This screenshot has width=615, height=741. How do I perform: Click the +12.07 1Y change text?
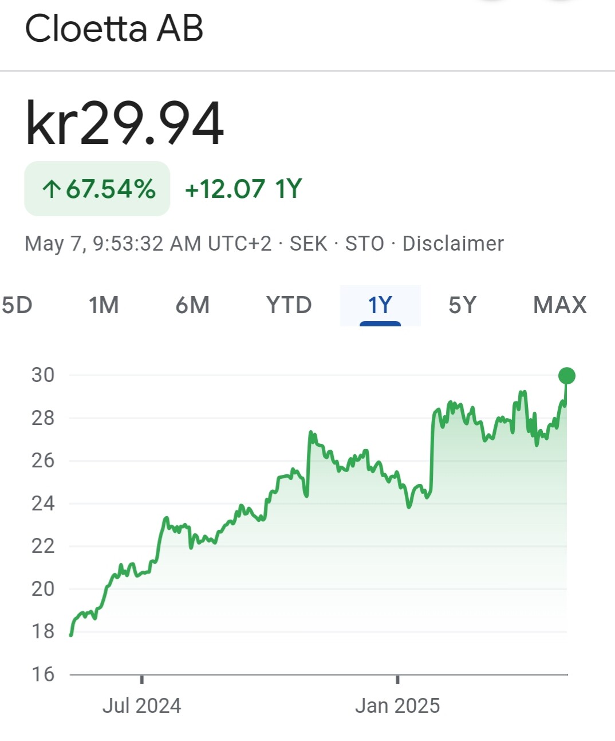click(243, 189)
